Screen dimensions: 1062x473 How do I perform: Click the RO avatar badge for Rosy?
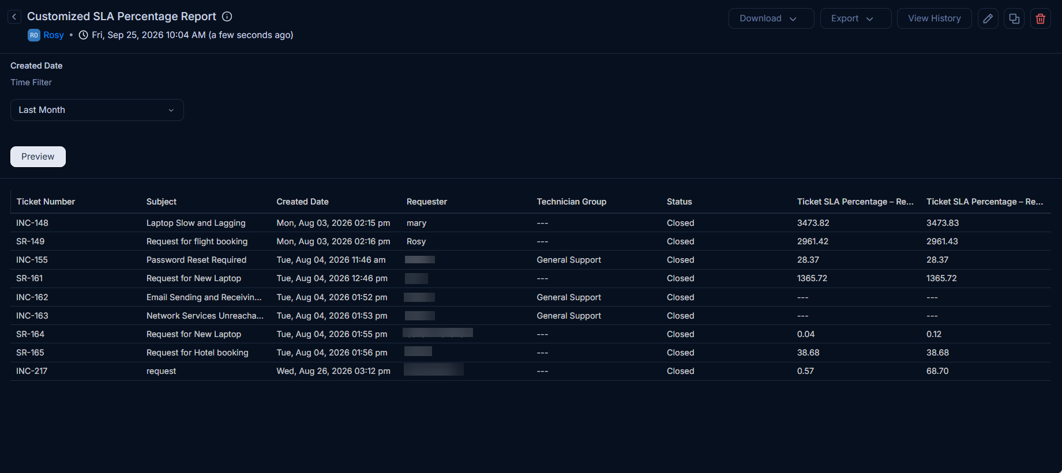34,35
